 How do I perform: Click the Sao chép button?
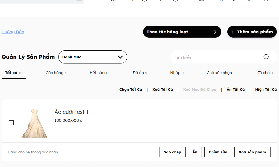pos(172,152)
